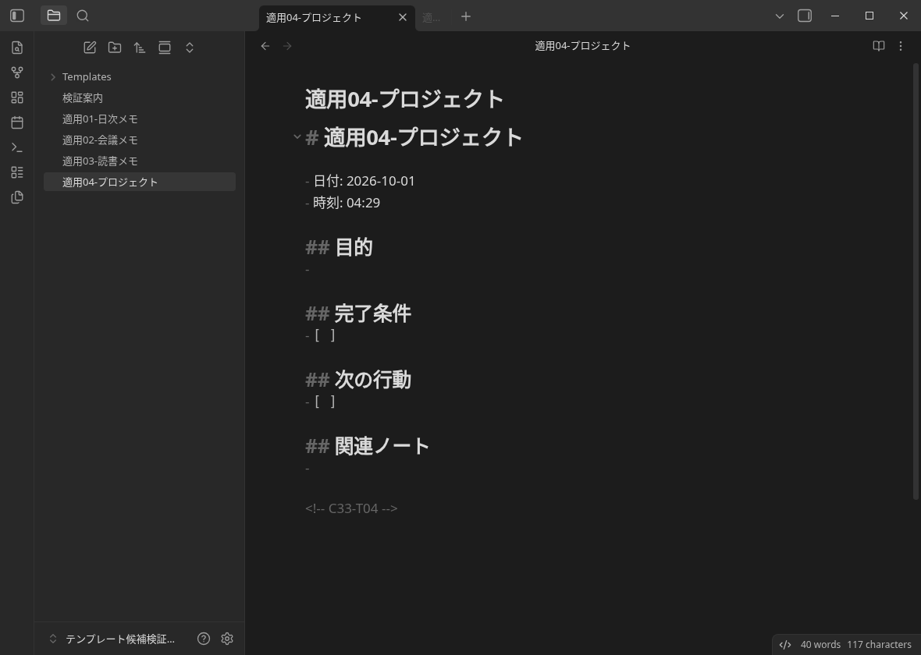Switch to reading view book icon
This screenshot has width=921, height=655.
(x=879, y=46)
